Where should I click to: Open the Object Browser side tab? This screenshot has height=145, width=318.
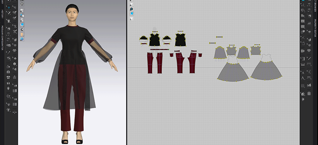pos(315,6)
